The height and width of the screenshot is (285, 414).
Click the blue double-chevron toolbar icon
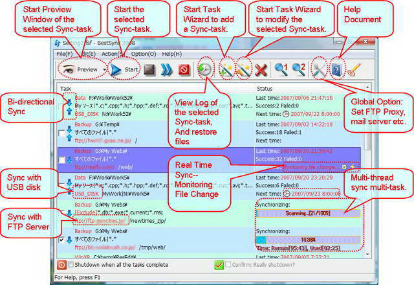[166, 70]
